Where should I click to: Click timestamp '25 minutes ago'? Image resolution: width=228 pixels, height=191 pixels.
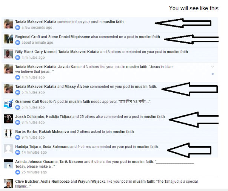[34, 172]
